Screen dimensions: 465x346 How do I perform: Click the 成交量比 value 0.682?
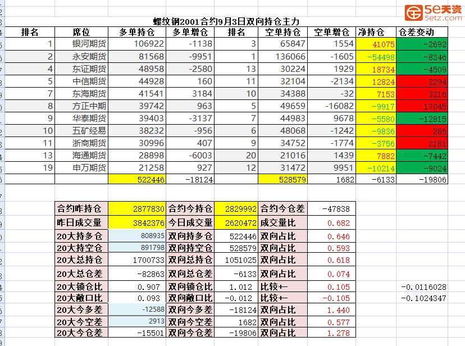tap(334, 222)
